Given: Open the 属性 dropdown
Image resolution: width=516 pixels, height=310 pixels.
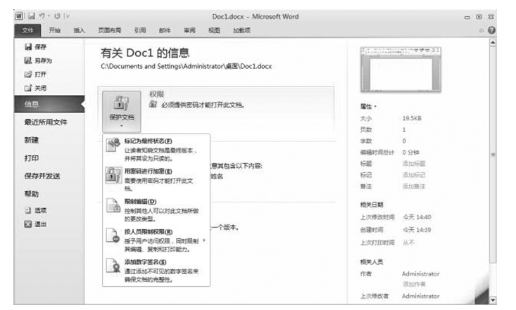Looking at the screenshot, I should point(368,107).
